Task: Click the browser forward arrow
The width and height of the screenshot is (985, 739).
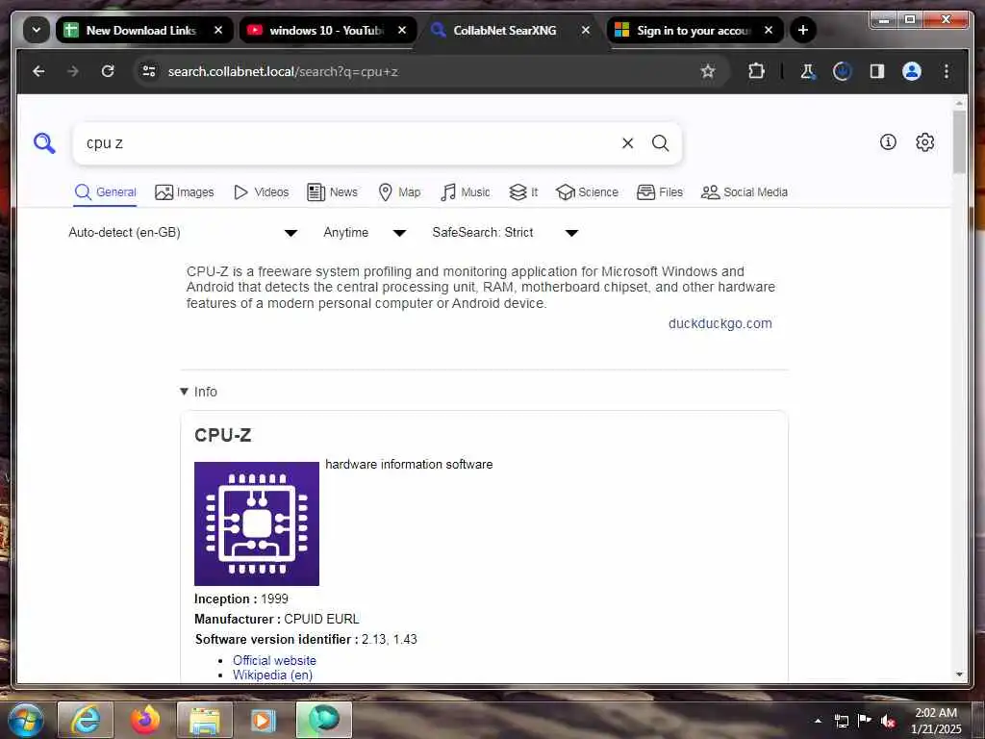Action: (73, 71)
